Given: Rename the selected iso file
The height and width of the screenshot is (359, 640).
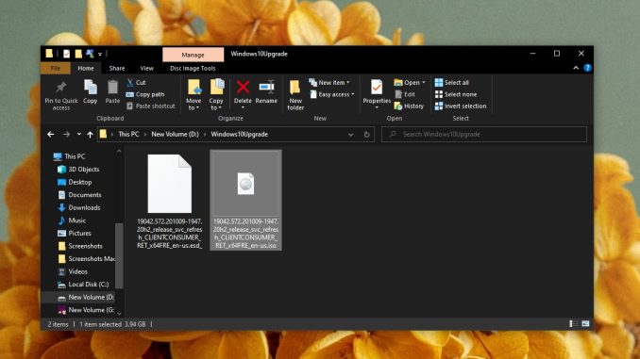Looking at the screenshot, I should click(x=266, y=92).
